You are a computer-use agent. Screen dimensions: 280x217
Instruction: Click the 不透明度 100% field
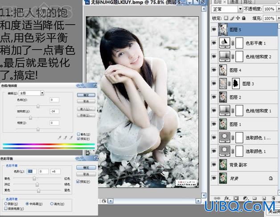coord(269,9)
